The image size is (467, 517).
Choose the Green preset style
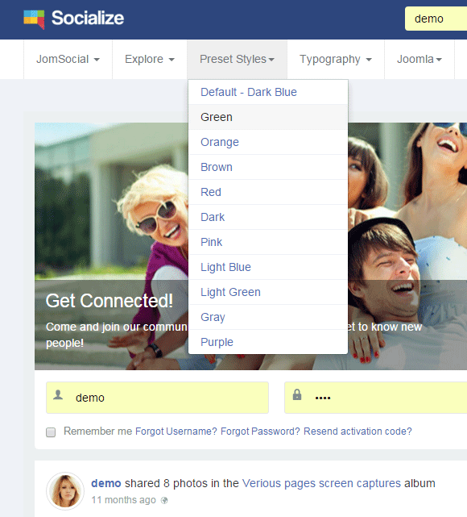pyautogui.click(x=268, y=117)
